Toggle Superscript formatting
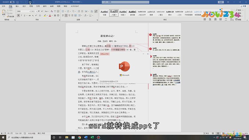The height and width of the screenshot is (140, 249). pyautogui.click(x=36, y=15)
